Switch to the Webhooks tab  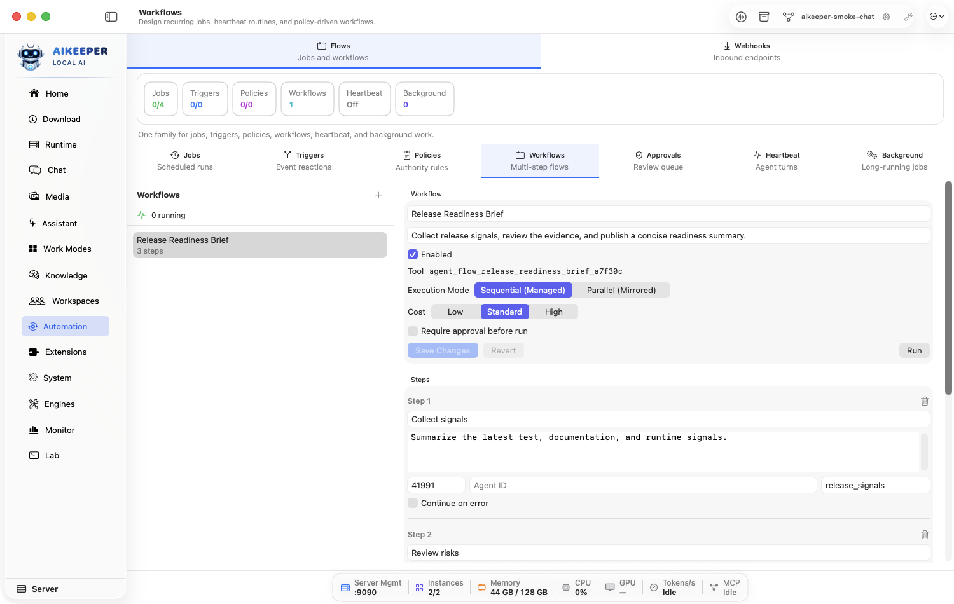[x=747, y=51]
